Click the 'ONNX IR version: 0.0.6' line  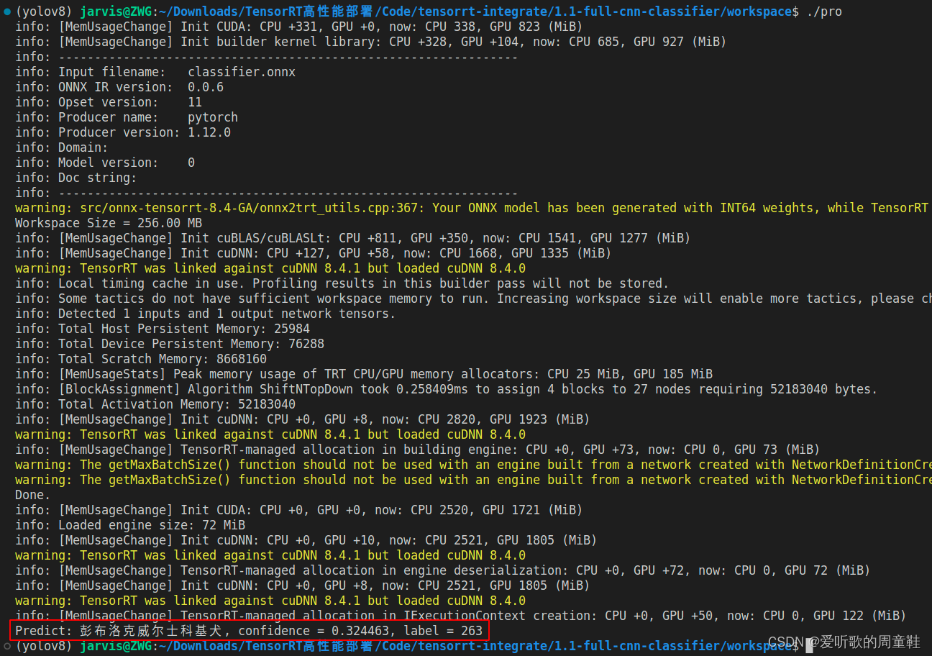(119, 87)
